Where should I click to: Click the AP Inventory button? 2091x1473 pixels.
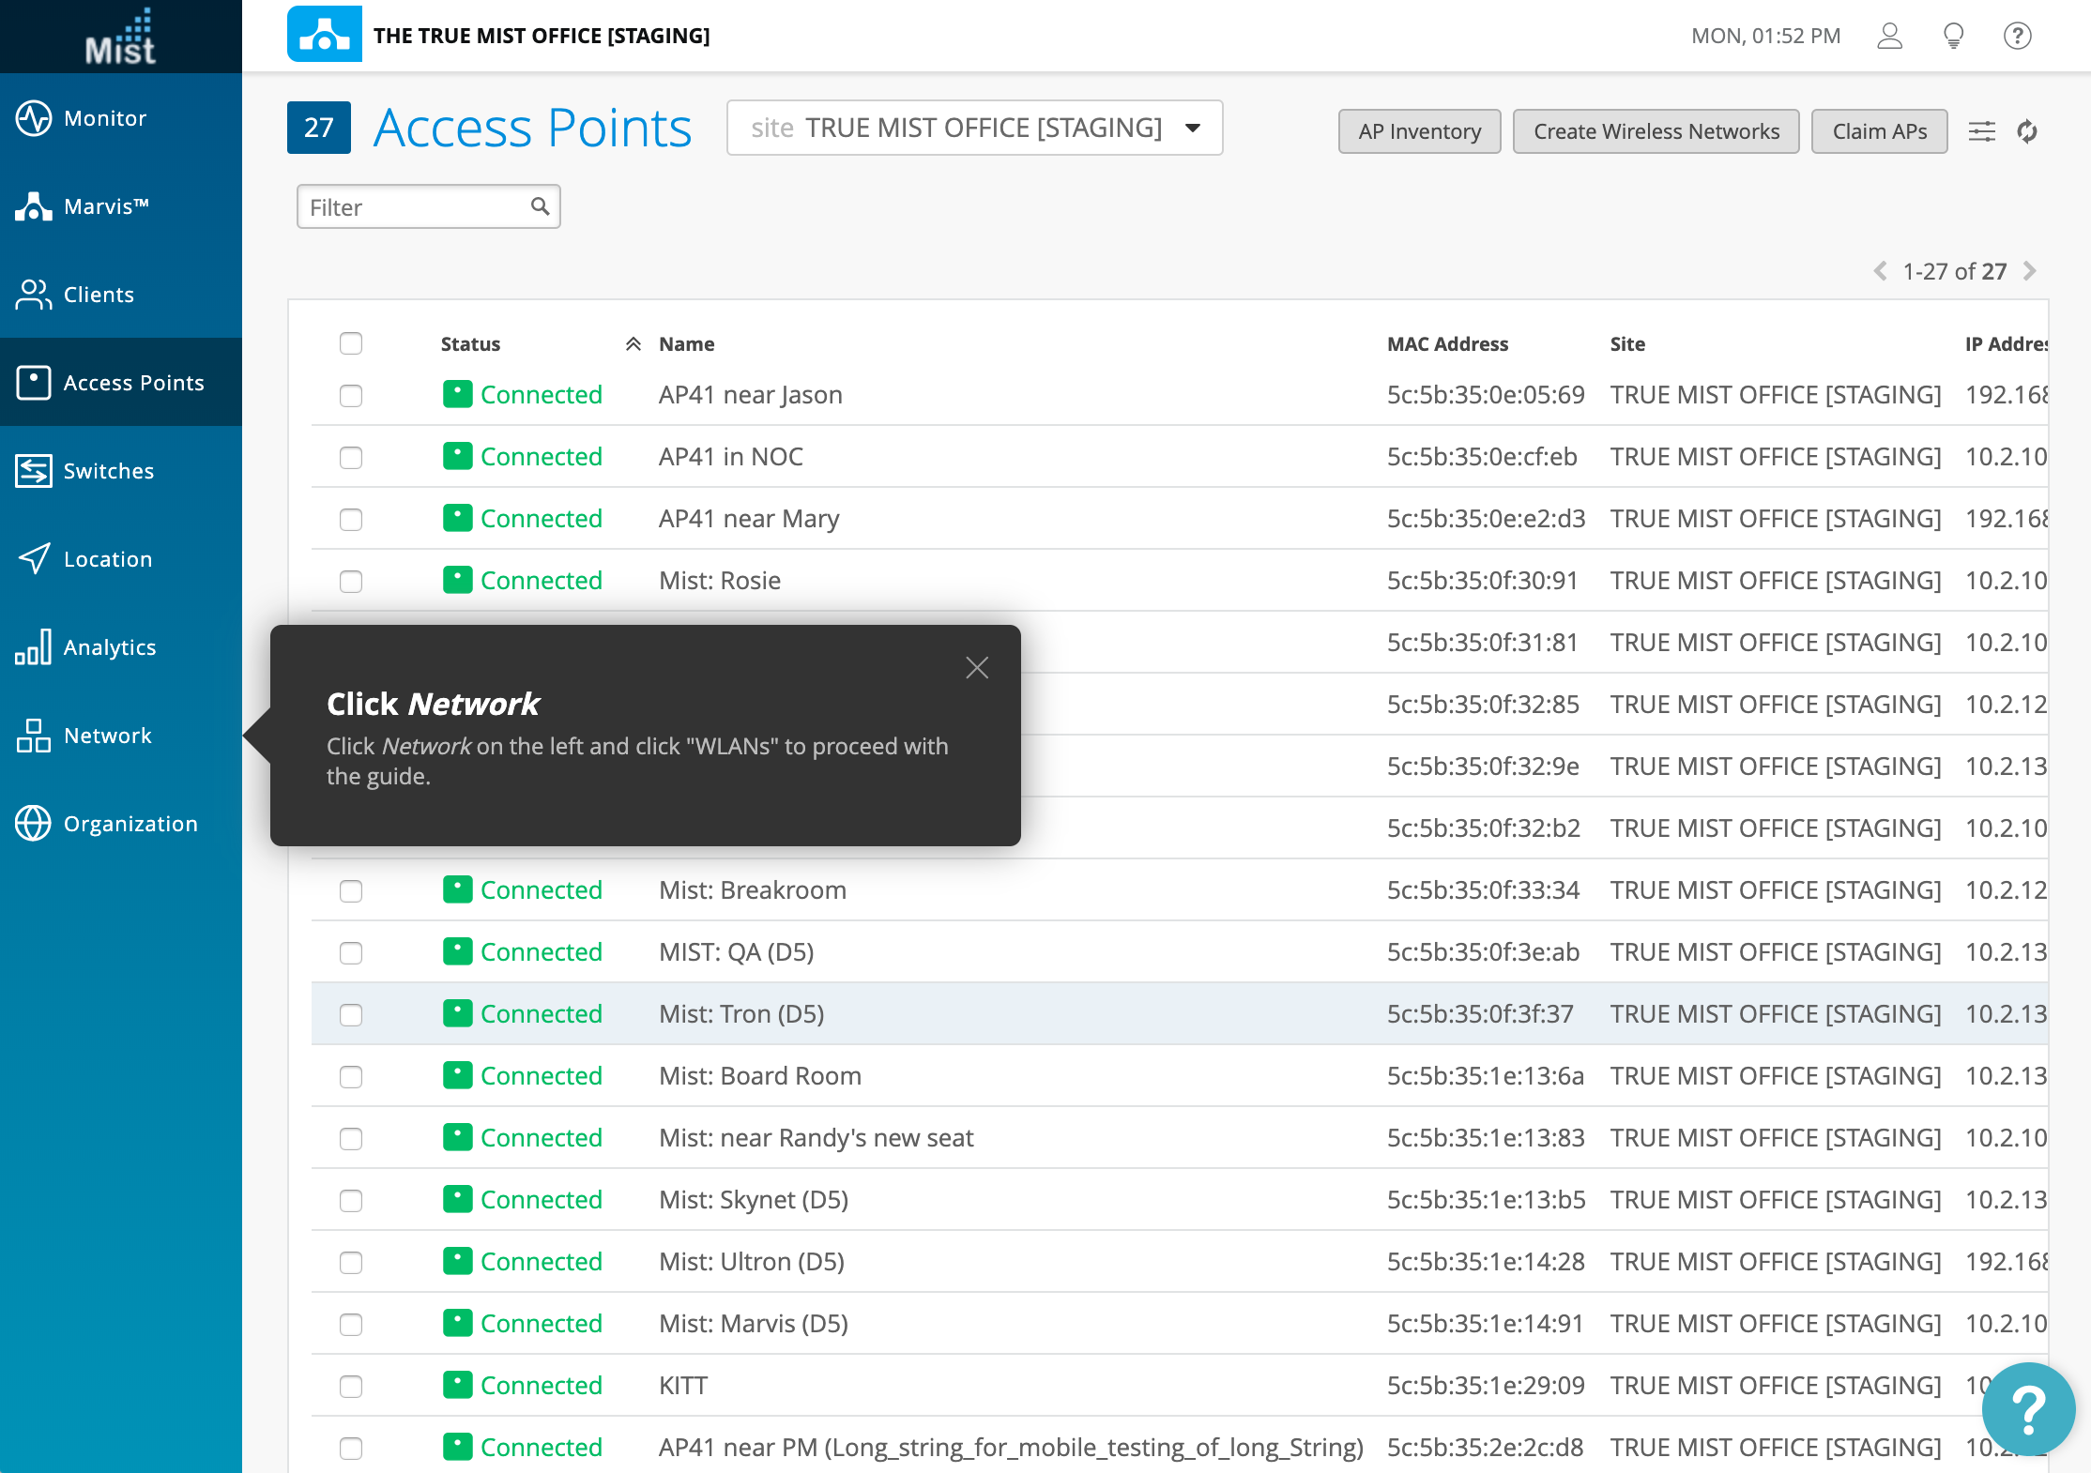(1419, 131)
